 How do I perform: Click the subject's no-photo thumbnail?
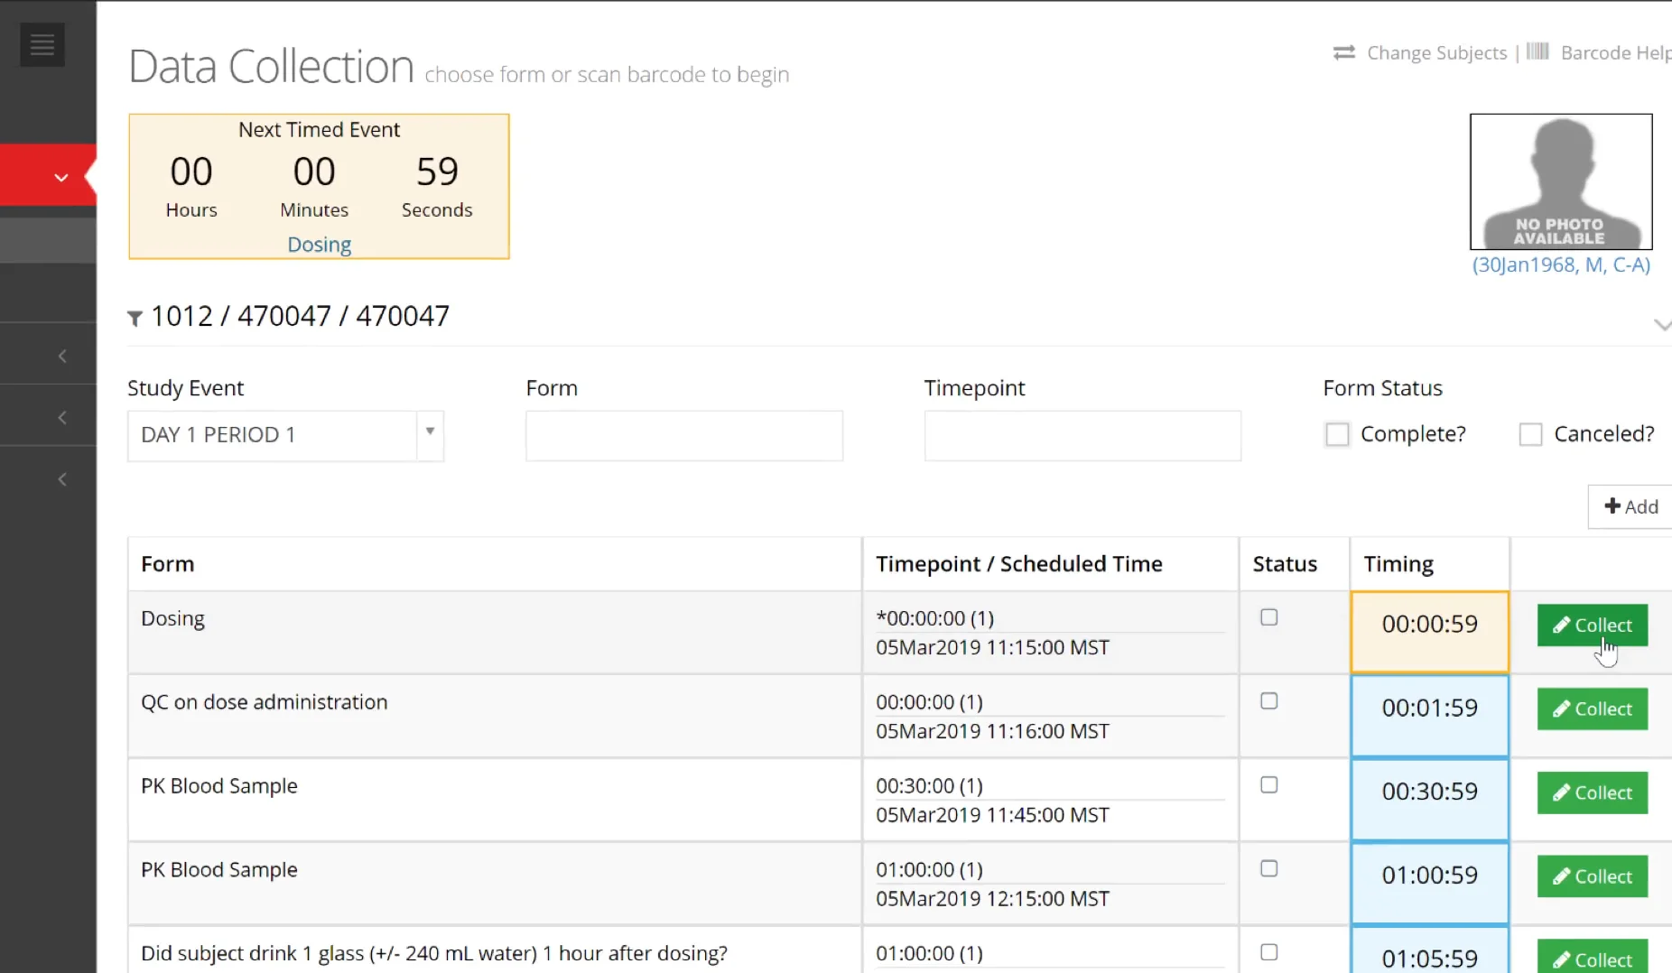pos(1560,181)
